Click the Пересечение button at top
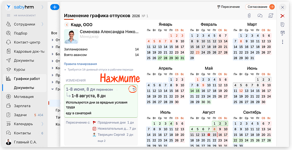The height and width of the screenshot is (150, 292). tap(228, 7)
